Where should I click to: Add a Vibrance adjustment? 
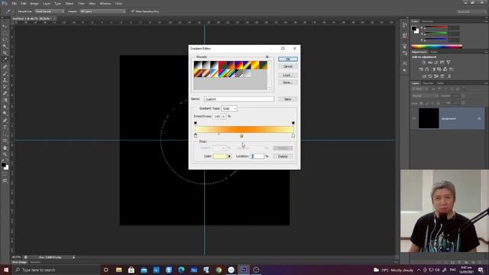tap(449, 63)
